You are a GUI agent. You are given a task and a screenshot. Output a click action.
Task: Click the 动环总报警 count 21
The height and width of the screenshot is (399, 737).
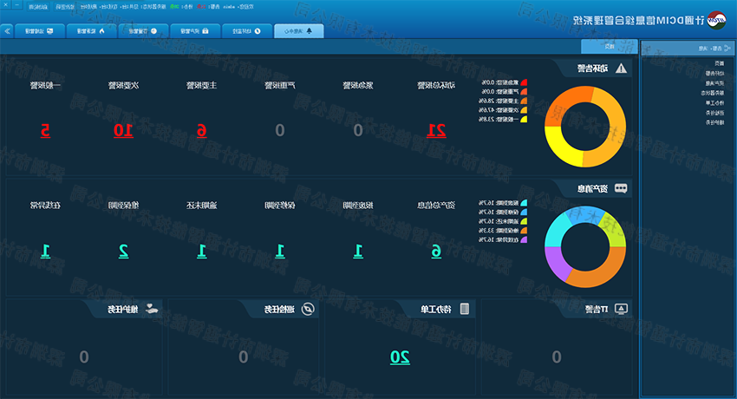(436, 131)
